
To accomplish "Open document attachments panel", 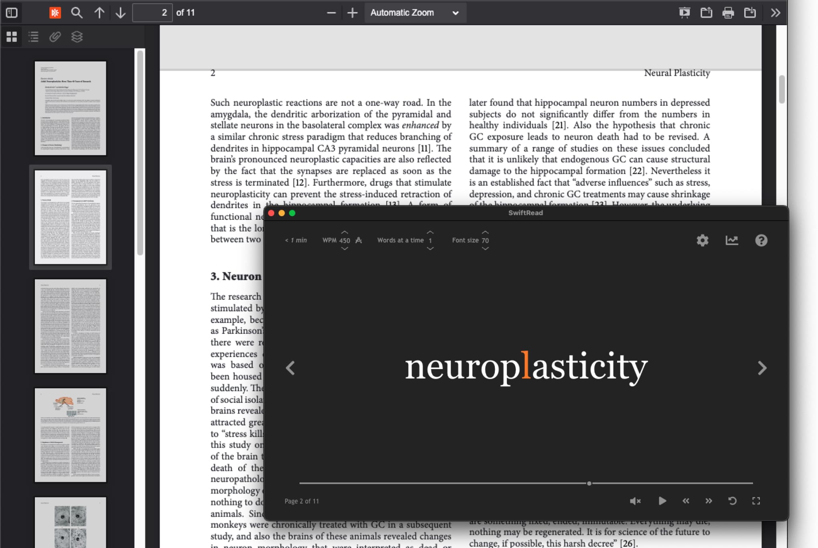I will point(55,37).
